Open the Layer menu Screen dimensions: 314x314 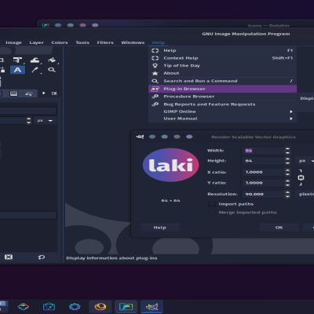pyautogui.click(x=36, y=42)
